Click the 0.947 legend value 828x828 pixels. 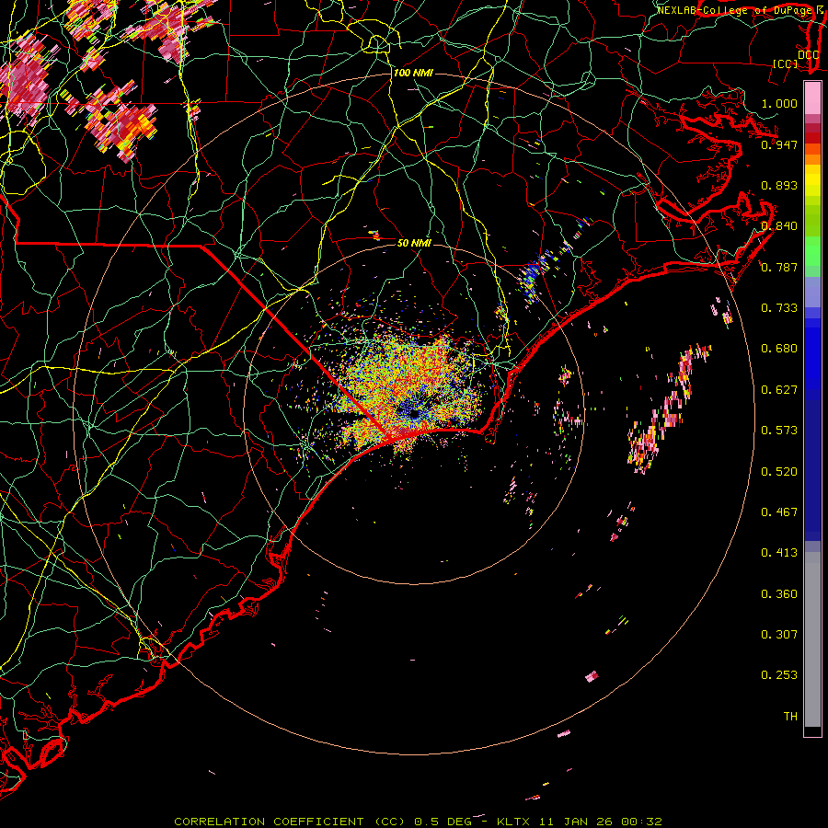coord(779,144)
